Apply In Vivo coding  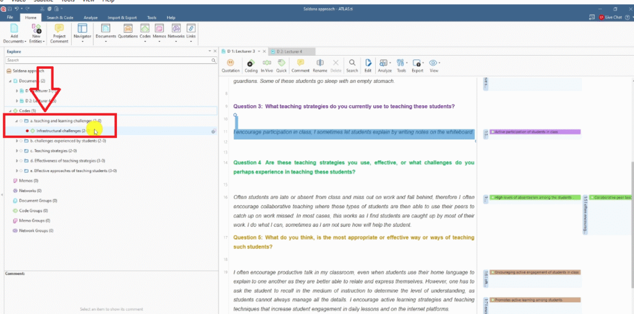(x=266, y=65)
